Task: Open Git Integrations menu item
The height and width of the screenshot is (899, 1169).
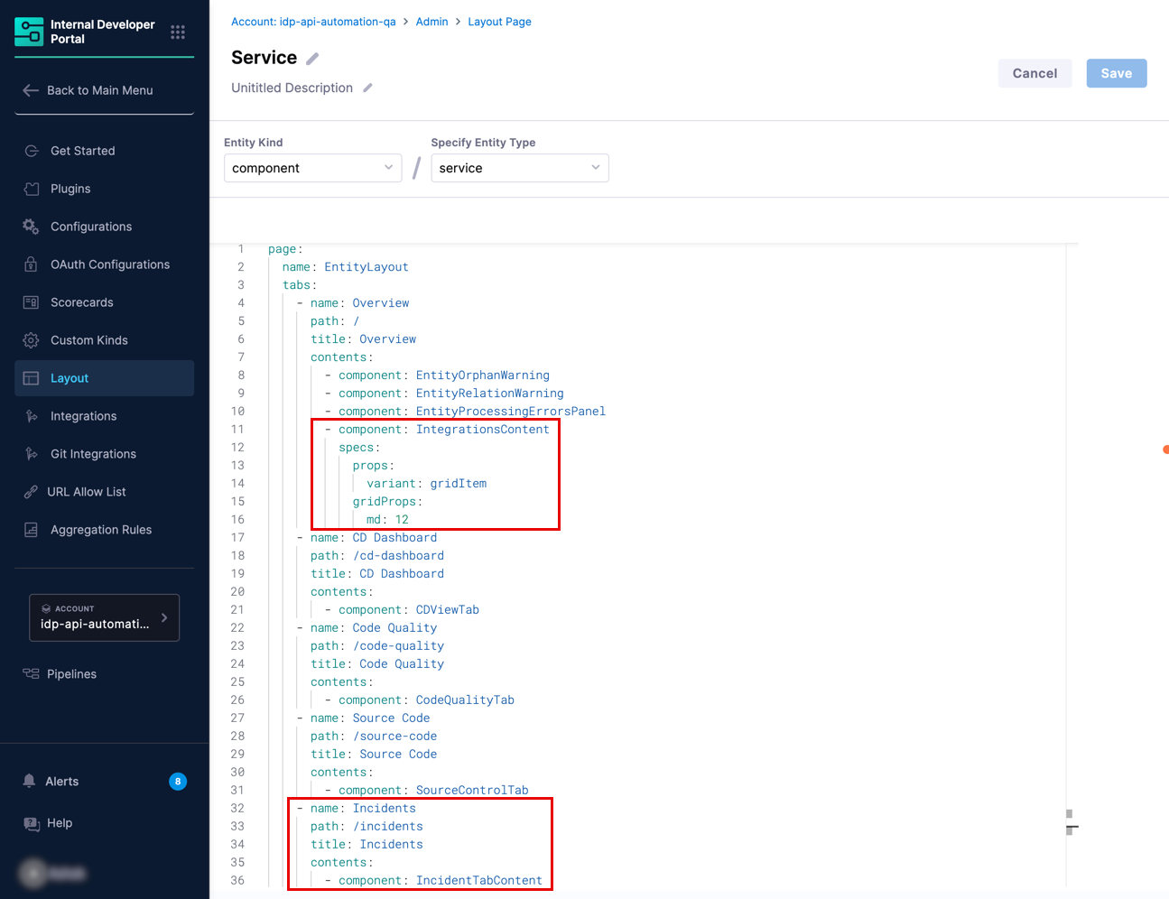Action: pos(94,454)
